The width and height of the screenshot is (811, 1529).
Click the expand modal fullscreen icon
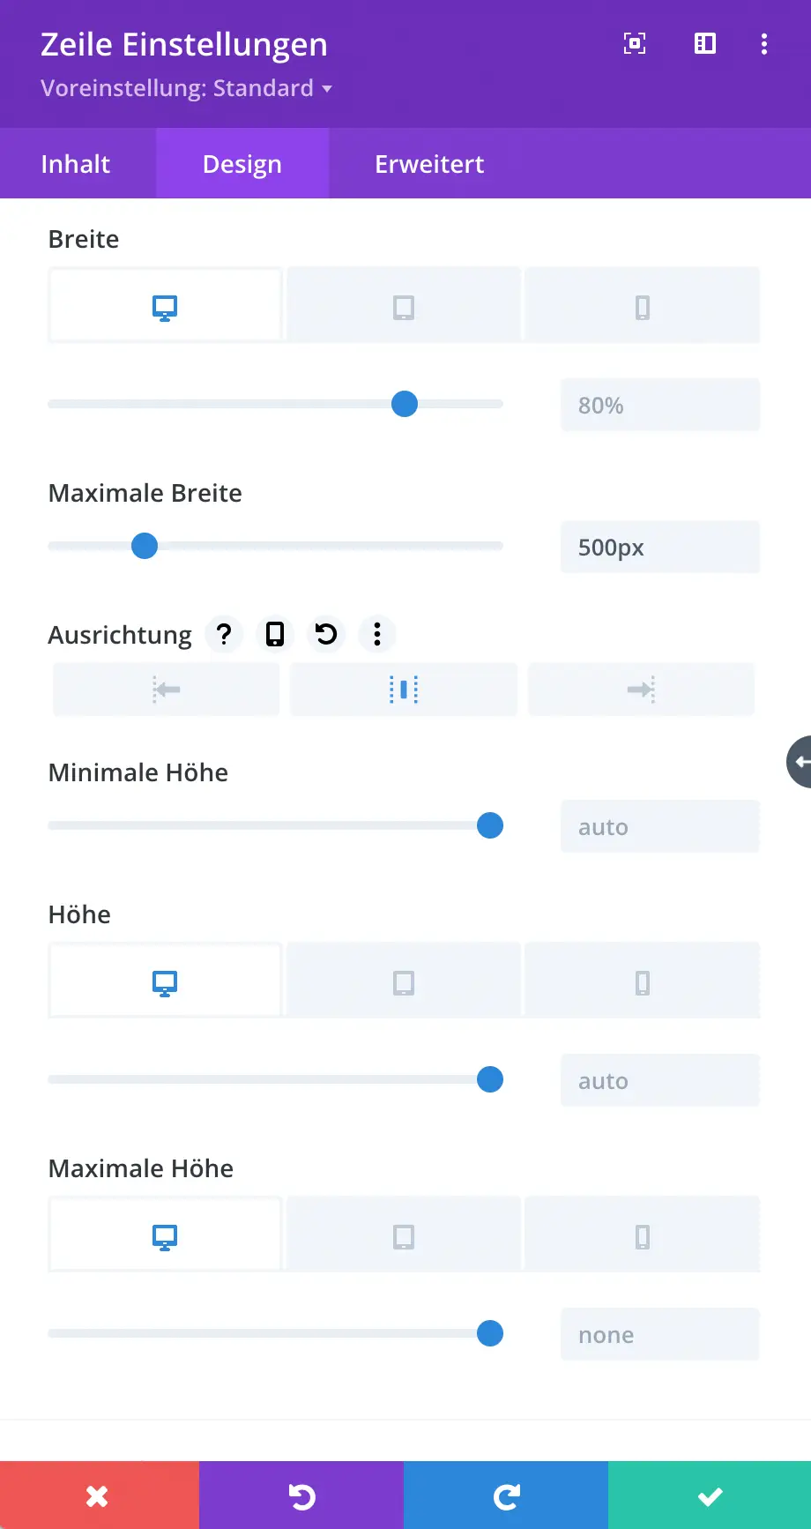(635, 43)
